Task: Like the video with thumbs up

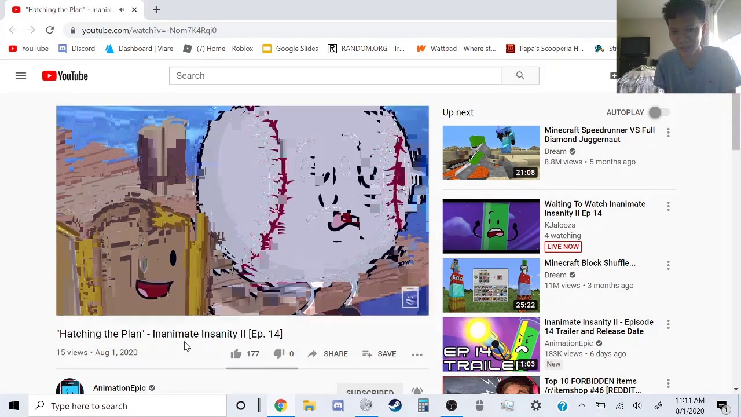Action: click(236, 354)
